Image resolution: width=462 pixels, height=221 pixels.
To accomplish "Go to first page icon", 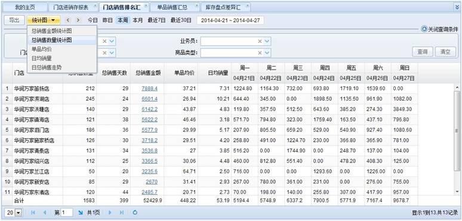I will pos(33,213).
